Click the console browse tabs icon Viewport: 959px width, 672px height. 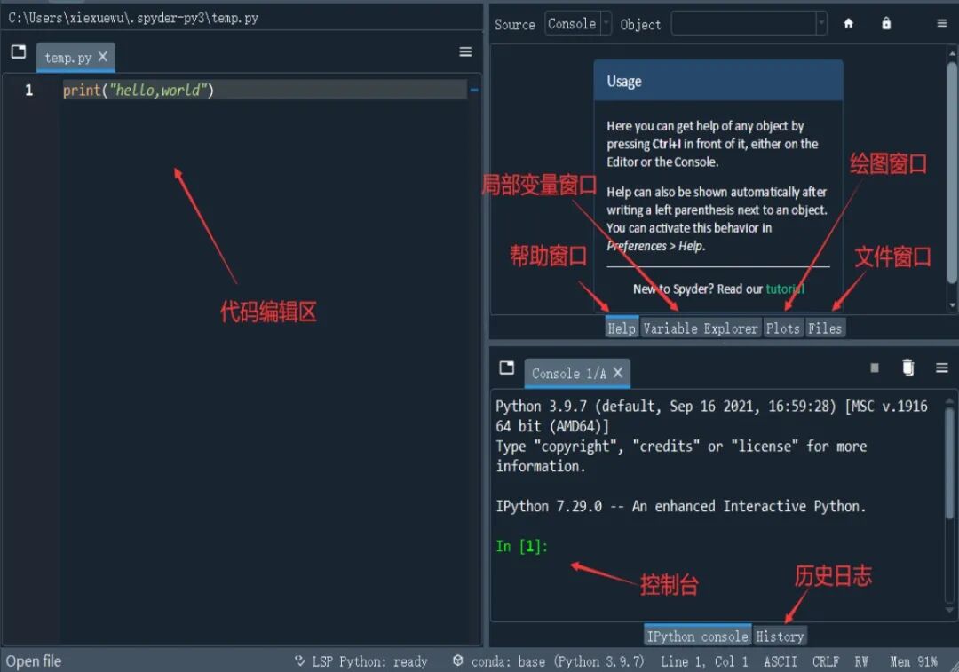pyautogui.click(x=506, y=368)
